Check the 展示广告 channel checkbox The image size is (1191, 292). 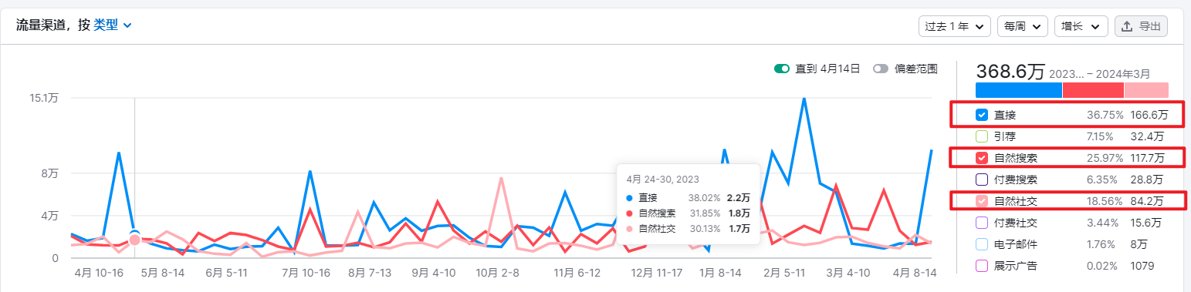tap(982, 266)
